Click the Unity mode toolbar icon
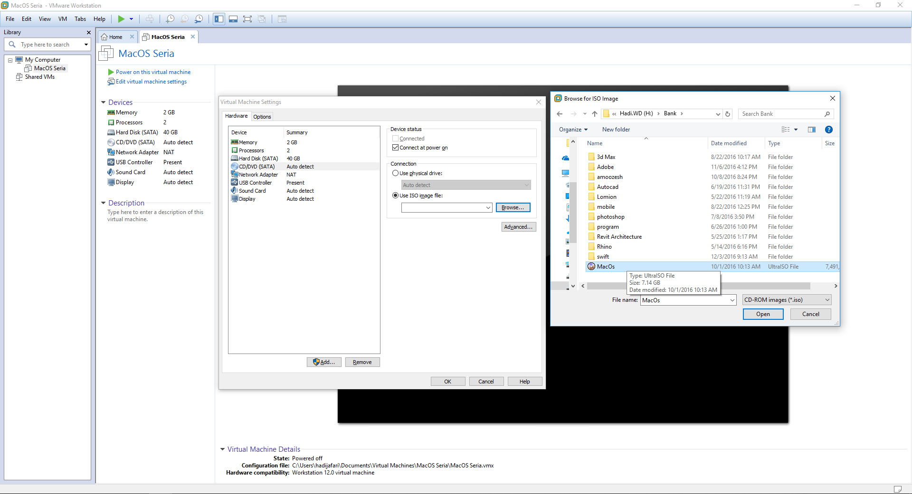The image size is (912, 494). point(262,19)
